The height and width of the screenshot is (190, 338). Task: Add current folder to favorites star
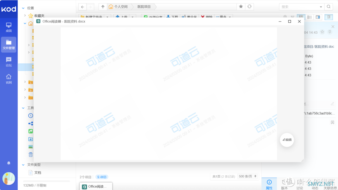(x=241, y=7)
